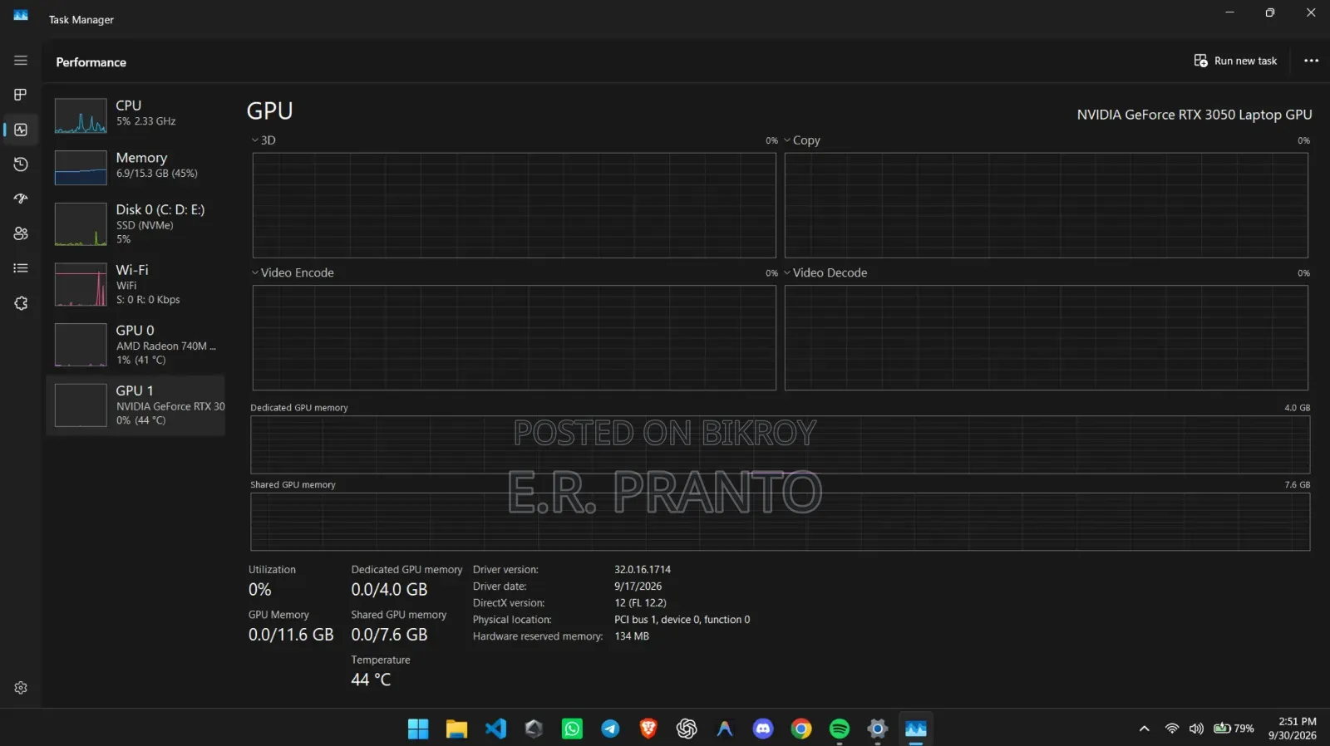Open the Video Decode graph dropdown

(x=825, y=272)
